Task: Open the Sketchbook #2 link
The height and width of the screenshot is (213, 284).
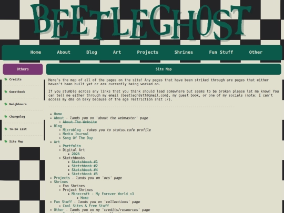Action: 85,166
